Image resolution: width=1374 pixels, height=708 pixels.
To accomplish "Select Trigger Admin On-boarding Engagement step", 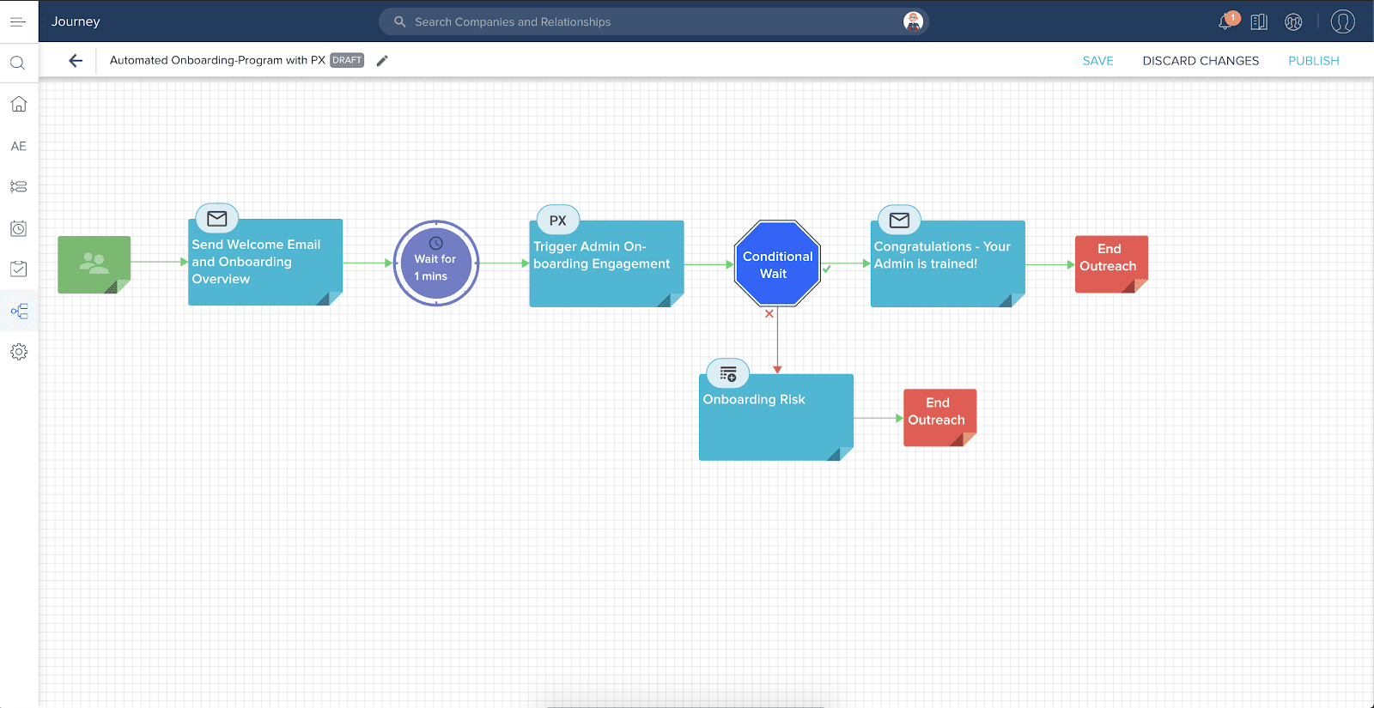I will (x=606, y=264).
